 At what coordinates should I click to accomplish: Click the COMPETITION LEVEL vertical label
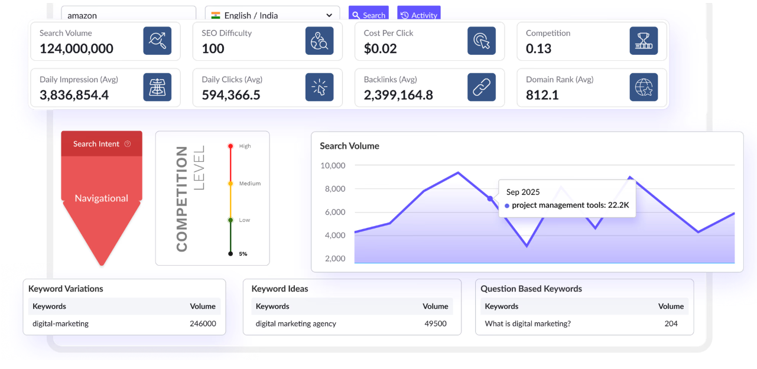pos(190,198)
